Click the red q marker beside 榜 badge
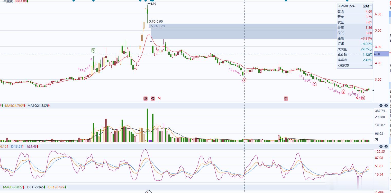 [159, 98]
